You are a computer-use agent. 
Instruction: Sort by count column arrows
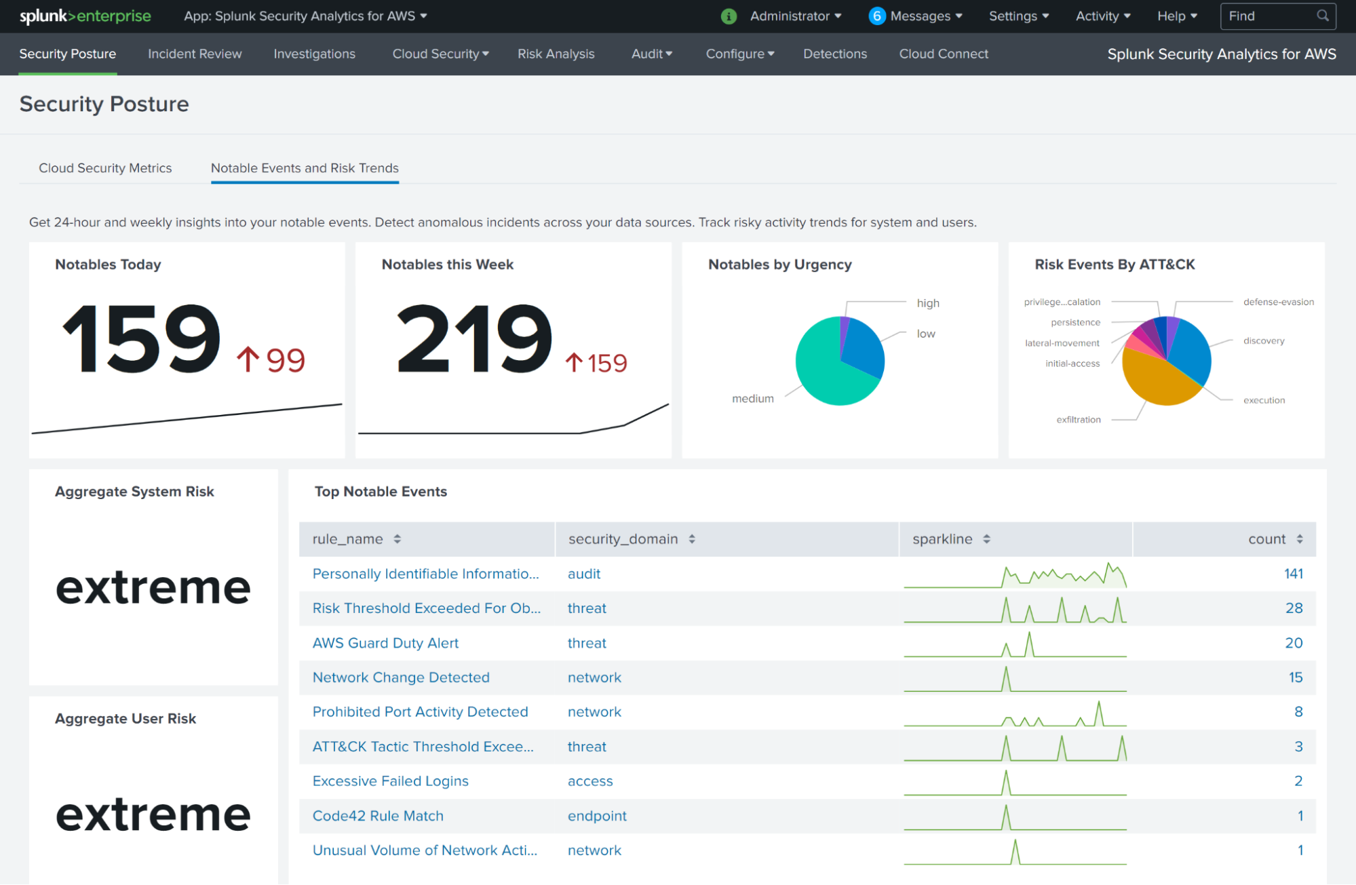pos(1300,539)
